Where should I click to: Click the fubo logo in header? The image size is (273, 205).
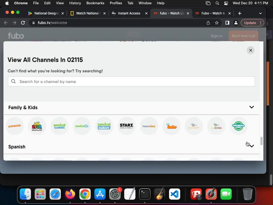(16, 36)
